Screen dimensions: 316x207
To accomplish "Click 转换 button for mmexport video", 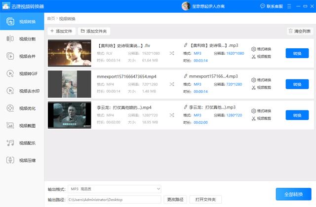I will [297, 84].
